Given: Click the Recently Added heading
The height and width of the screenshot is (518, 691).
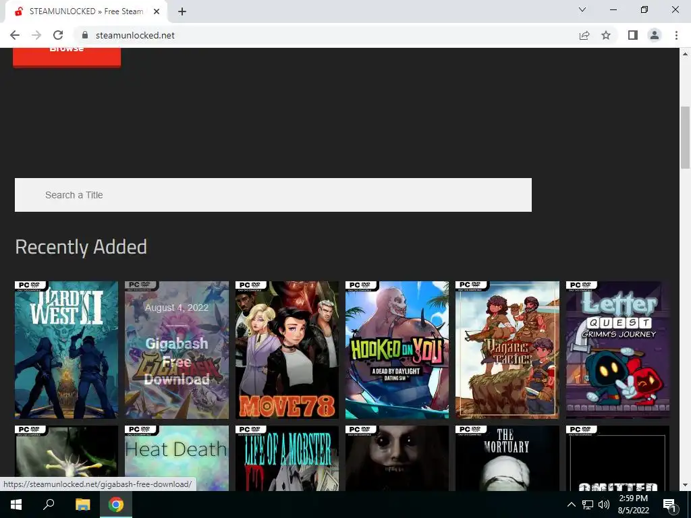Looking at the screenshot, I should point(81,247).
